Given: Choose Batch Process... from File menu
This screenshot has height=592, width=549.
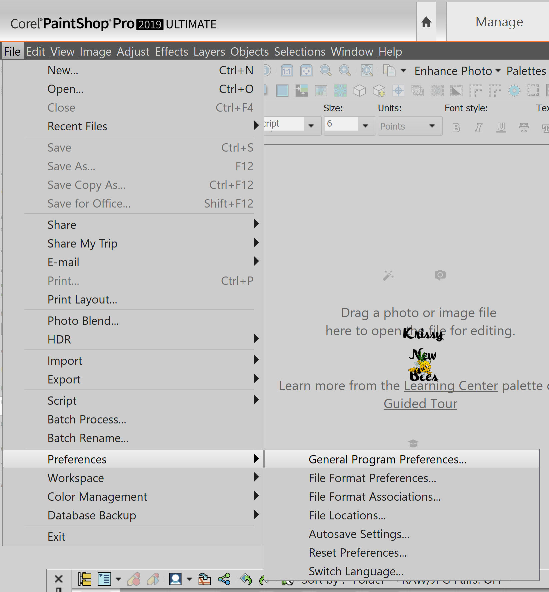Looking at the screenshot, I should pos(133,419).
